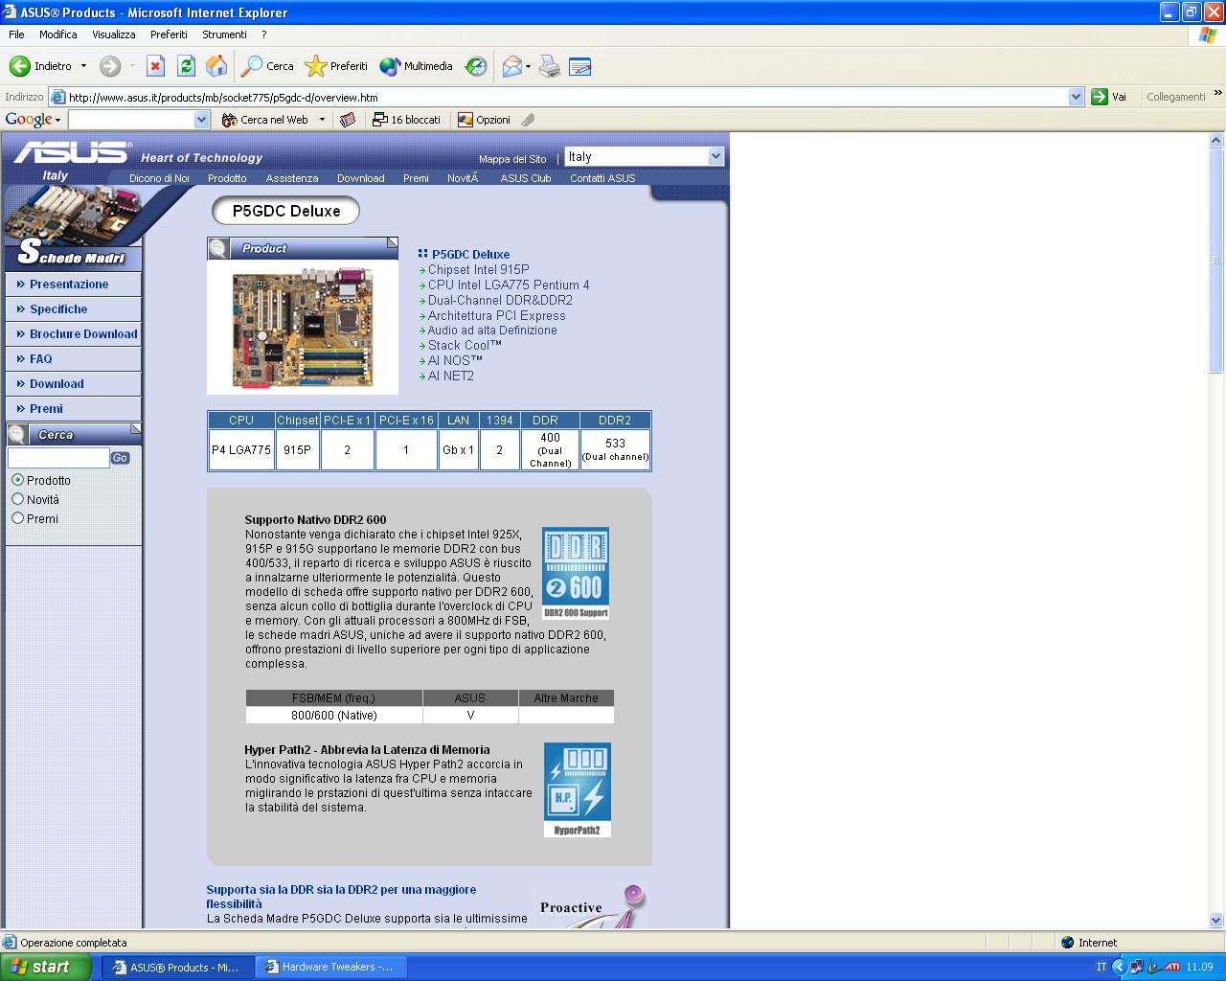Click the 16 bloccati popup blocker button

coord(407,120)
